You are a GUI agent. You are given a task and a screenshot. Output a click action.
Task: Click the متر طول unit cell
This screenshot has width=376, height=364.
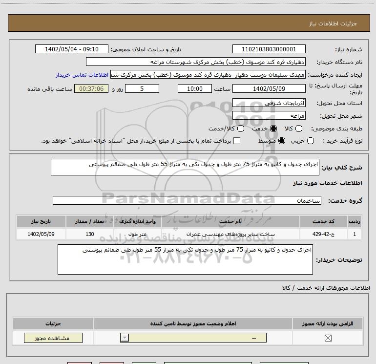point(137,234)
